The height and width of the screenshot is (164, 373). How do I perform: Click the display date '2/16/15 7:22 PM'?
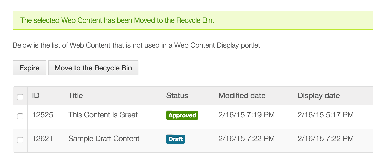pyautogui.click(x=326, y=138)
